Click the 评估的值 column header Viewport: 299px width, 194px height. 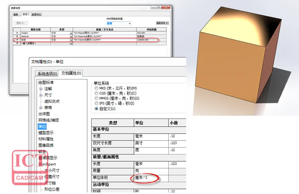click(x=151, y=30)
